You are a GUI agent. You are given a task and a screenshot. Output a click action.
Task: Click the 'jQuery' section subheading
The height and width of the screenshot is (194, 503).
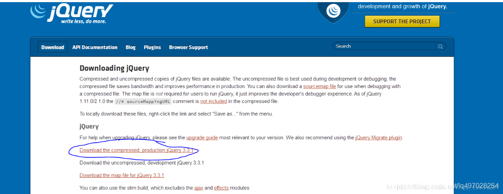click(x=89, y=126)
